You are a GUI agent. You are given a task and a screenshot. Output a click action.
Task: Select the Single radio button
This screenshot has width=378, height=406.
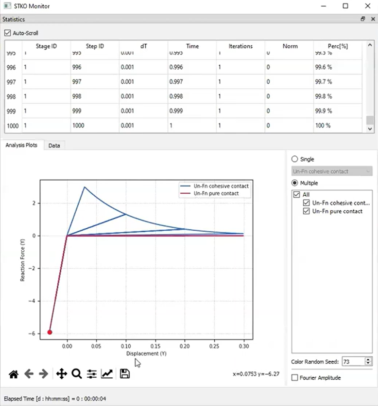[294, 159]
